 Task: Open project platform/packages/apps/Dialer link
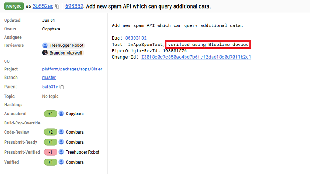(x=72, y=69)
